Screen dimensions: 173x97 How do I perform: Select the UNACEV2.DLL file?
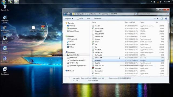(x=98, y=66)
